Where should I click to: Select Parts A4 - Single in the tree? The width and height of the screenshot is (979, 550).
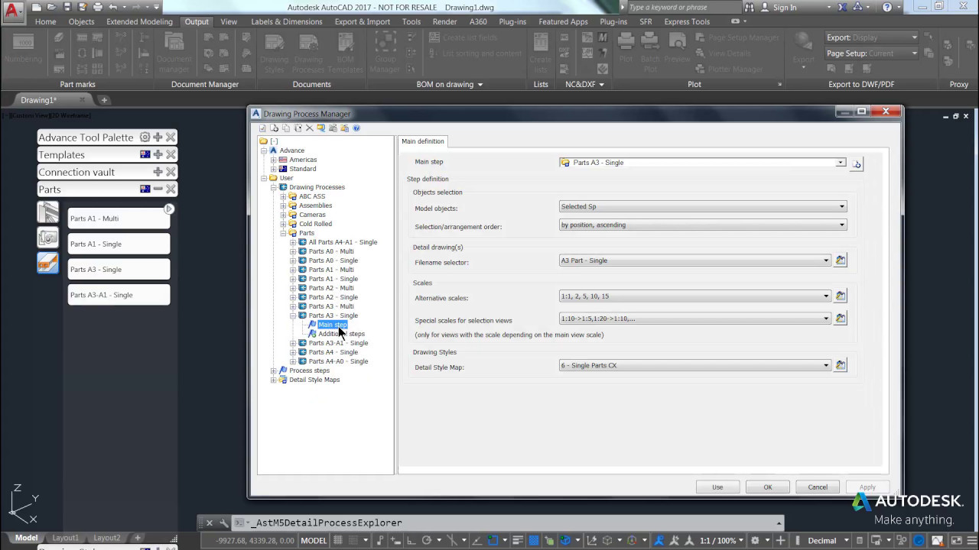[x=333, y=352]
